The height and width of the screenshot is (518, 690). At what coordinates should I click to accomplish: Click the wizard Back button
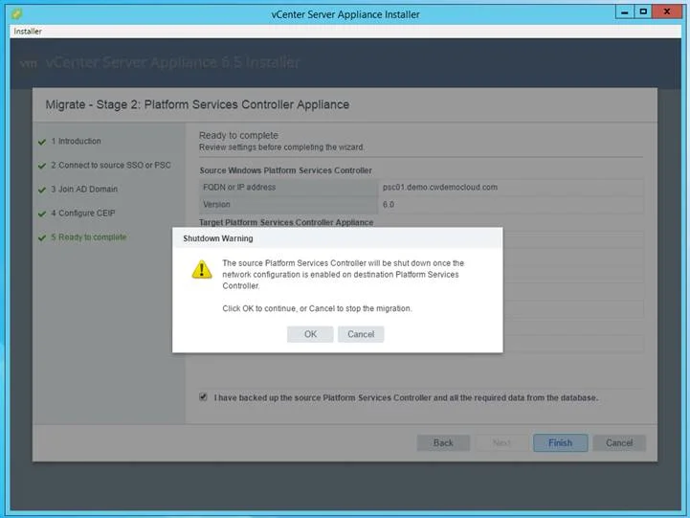tap(443, 442)
